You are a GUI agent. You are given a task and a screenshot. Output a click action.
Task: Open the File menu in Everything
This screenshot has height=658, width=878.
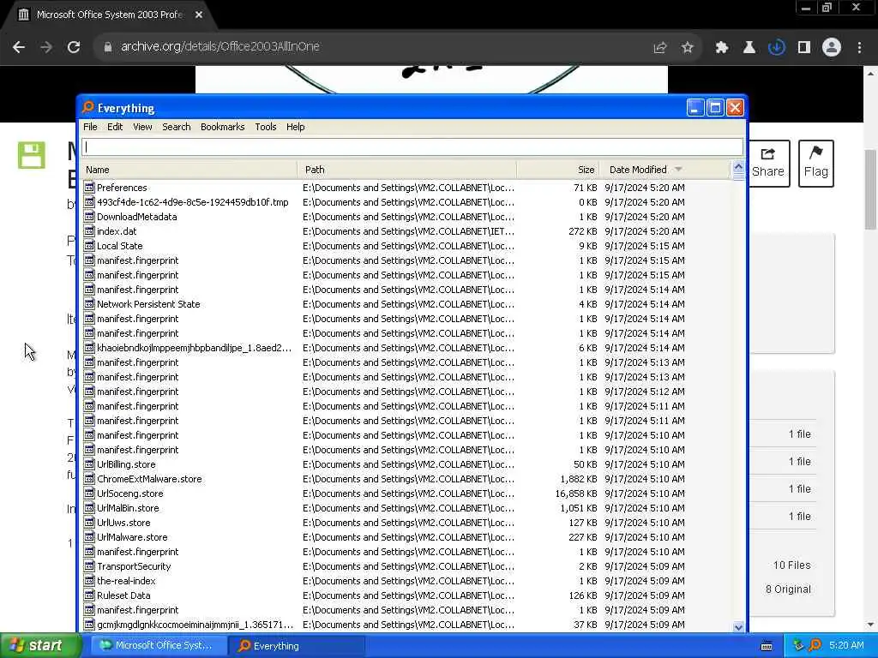click(90, 127)
